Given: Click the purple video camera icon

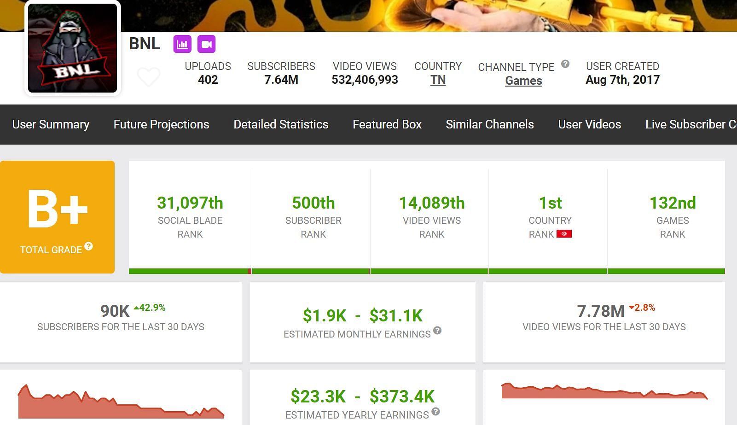Looking at the screenshot, I should [x=206, y=44].
